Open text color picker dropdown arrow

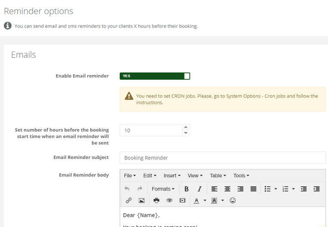pyautogui.click(x=205, y=200)
